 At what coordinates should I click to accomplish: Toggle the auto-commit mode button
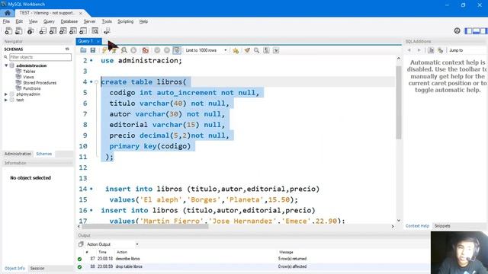[x=177, y=50]
